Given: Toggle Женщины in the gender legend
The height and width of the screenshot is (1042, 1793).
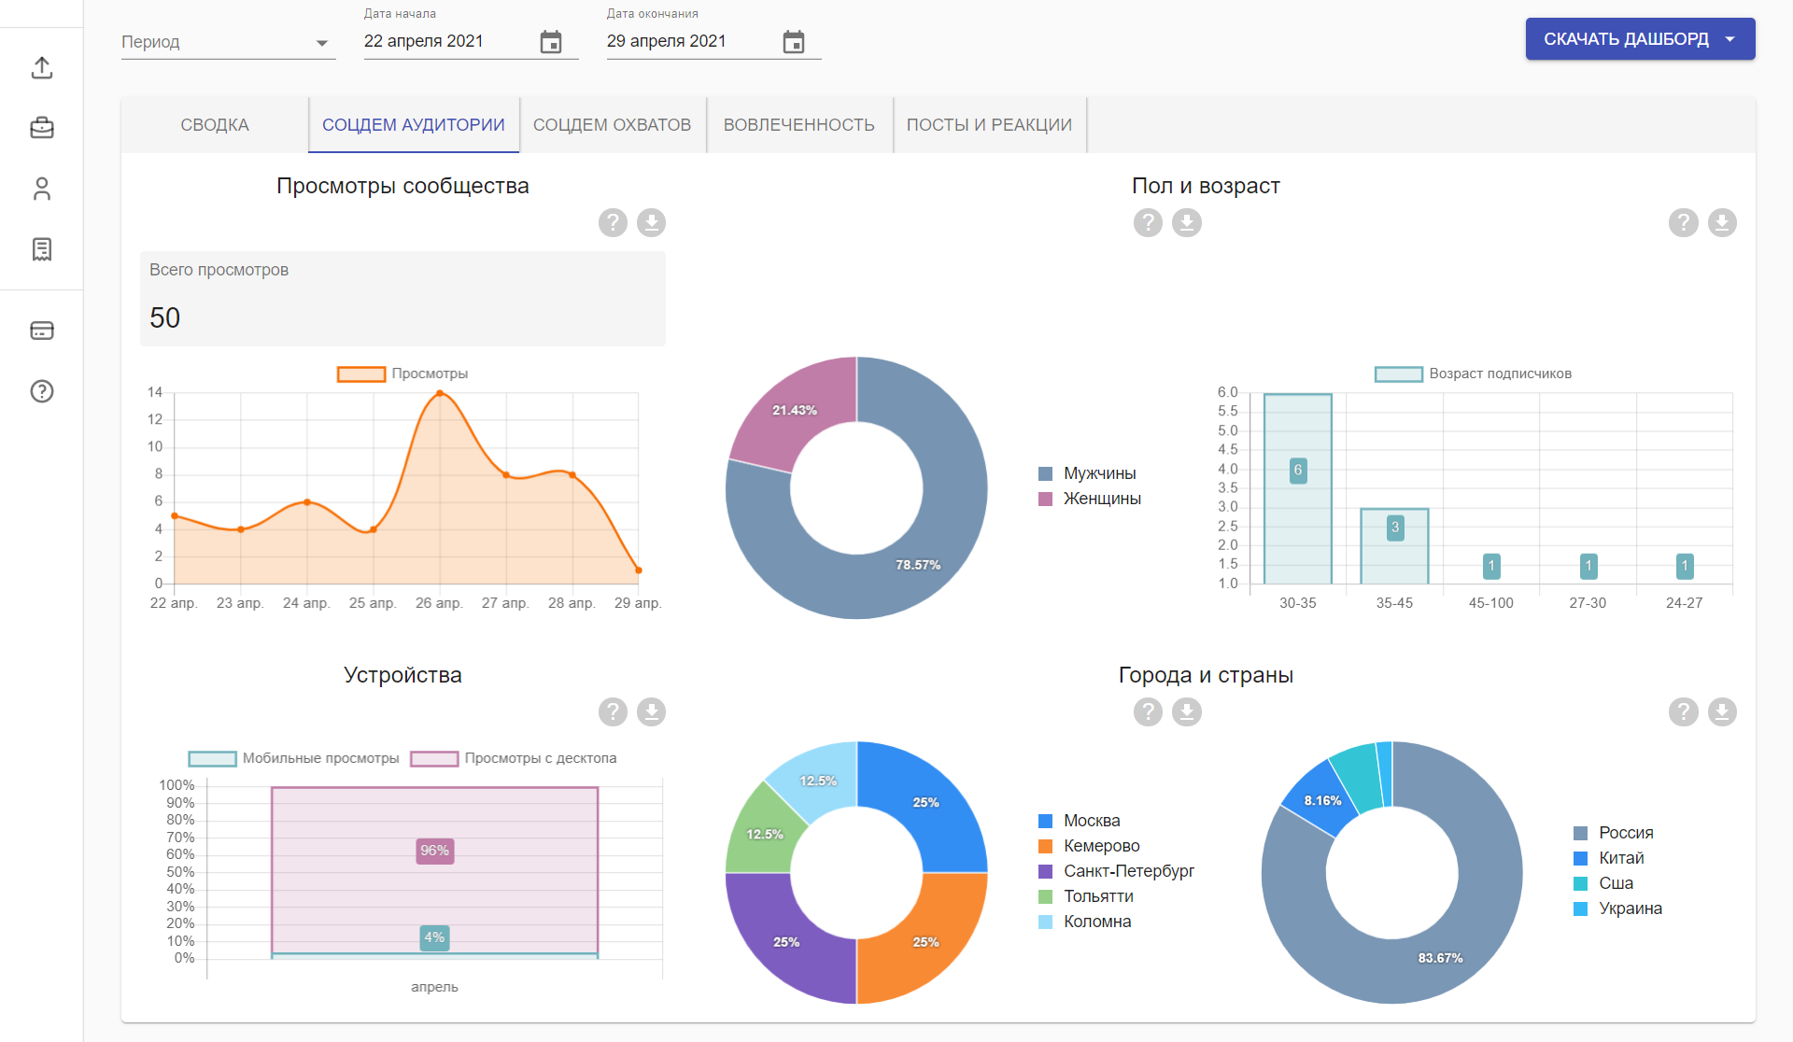Looking at the screenshot, I should (x=1090, y=499).
